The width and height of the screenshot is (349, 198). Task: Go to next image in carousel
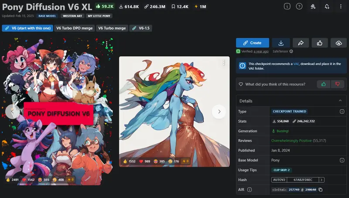(x=219, y=112)
